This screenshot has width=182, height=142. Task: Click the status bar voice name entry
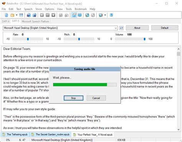[x=62, y=140]
